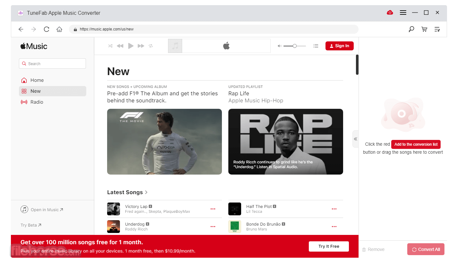The height and width of the screenshot is (267, 473).
Task: Mute the volume speaker icon
Action: [279, 46]
